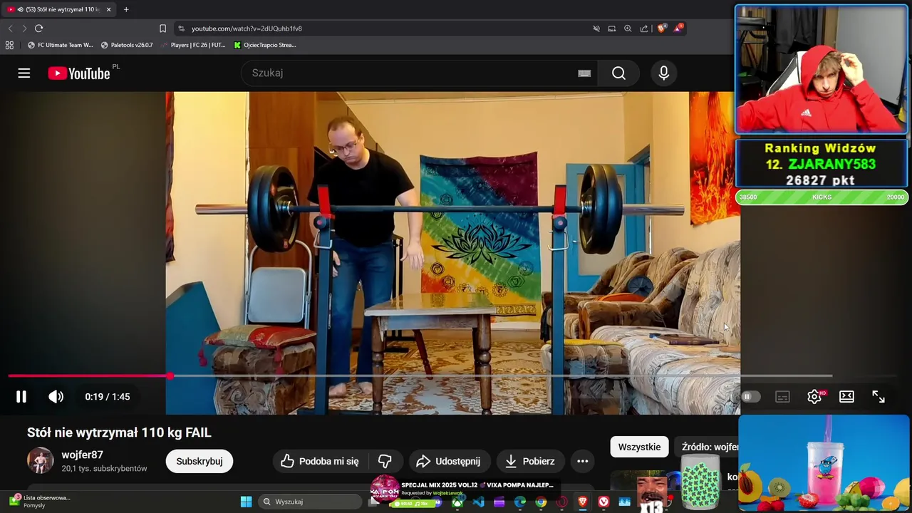Open the Brave browser taskbar icon
Viewport: 912px width, 513px height.
583,502
